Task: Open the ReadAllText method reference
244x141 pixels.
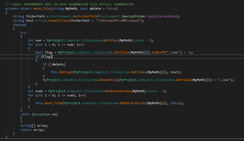Action: pos(58,21)
